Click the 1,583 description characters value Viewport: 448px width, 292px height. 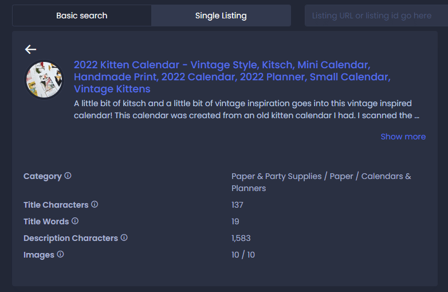coord(241,238)
